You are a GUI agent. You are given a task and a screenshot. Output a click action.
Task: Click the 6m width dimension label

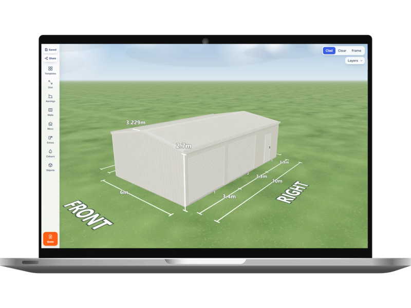tap(124, 192)
